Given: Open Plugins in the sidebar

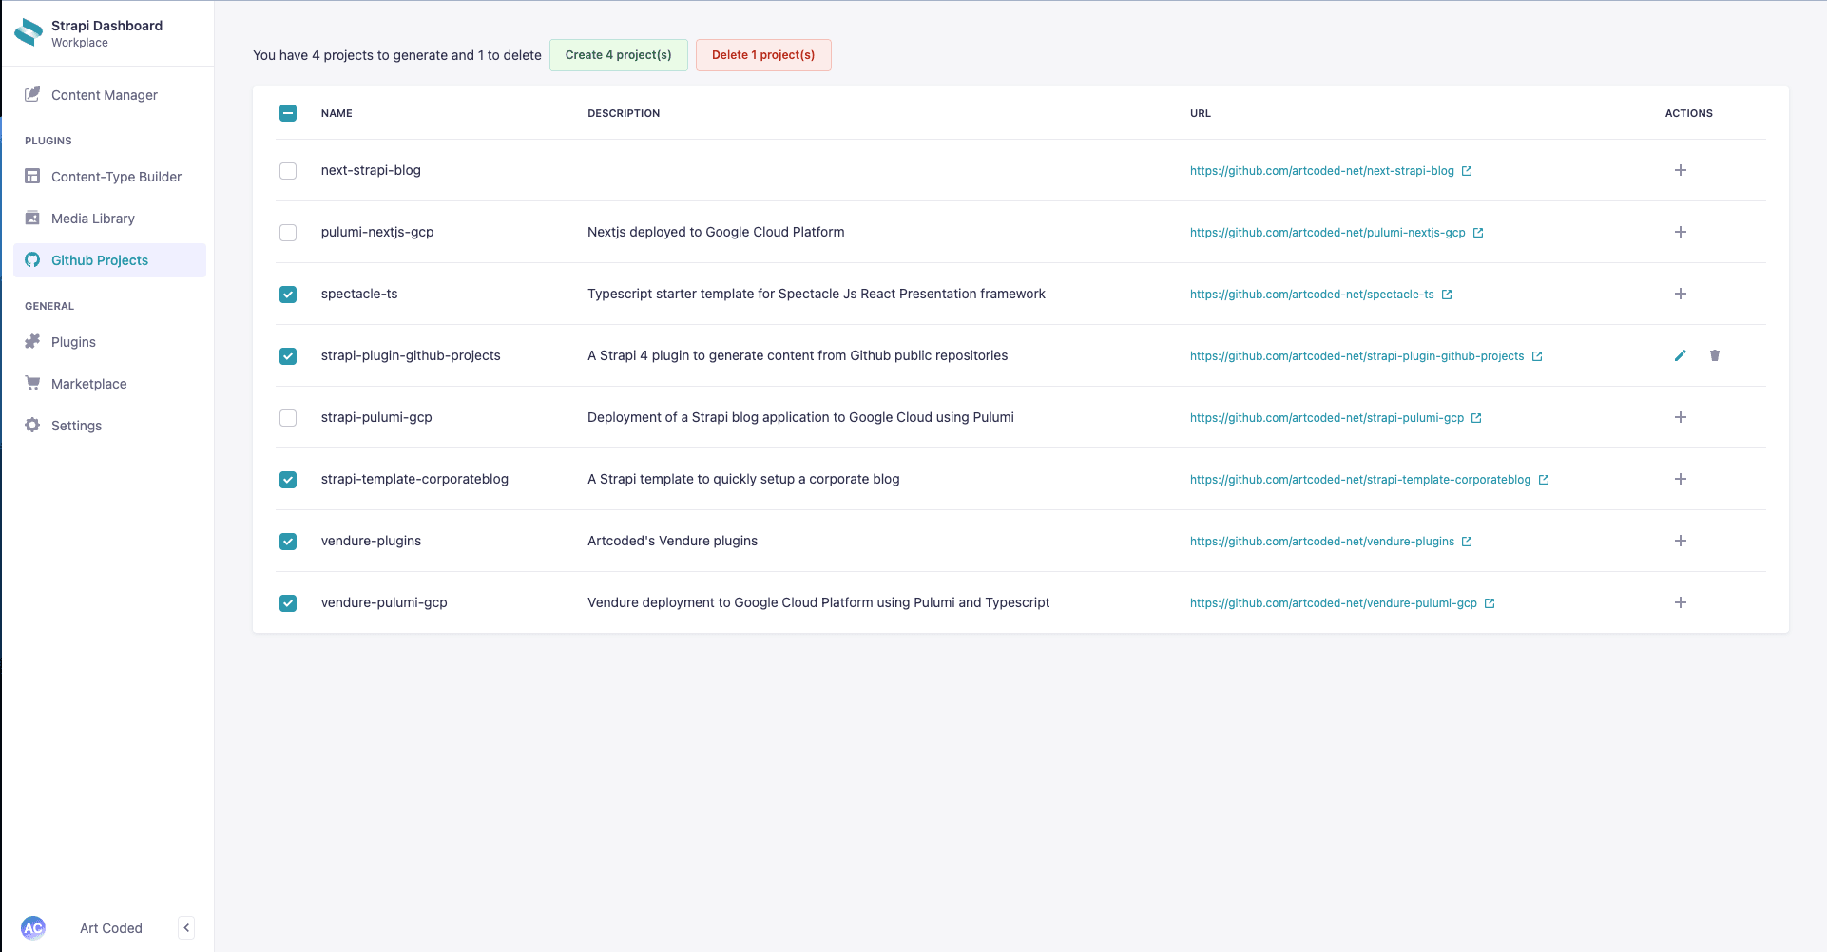Looking at the screenshot, I should click(x=109, y=342).
